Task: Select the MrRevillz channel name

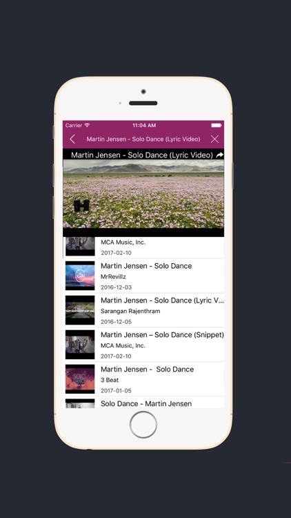Action: click(x=113, y=277)
